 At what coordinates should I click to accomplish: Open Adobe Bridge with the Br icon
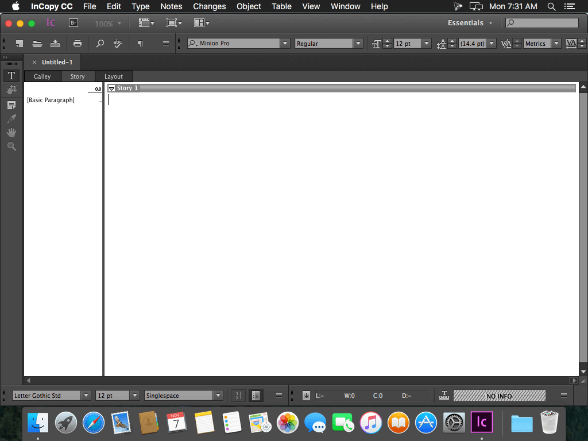pyautogui.click(x=73, y=23)
